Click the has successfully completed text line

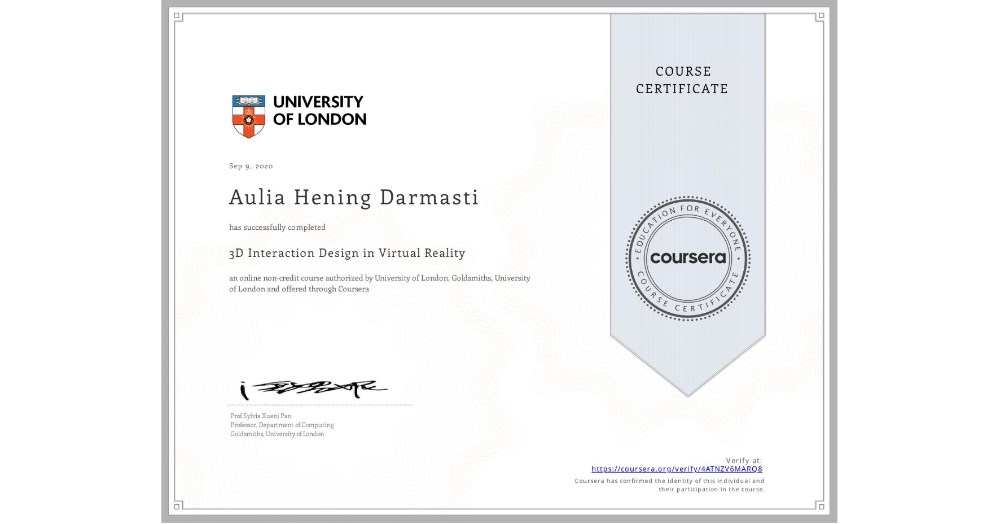pyautogui.click(x=277, y=227)
